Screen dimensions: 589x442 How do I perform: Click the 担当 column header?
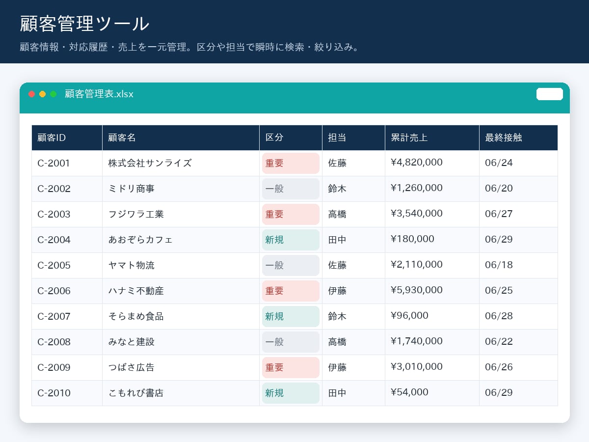[354, 138]
